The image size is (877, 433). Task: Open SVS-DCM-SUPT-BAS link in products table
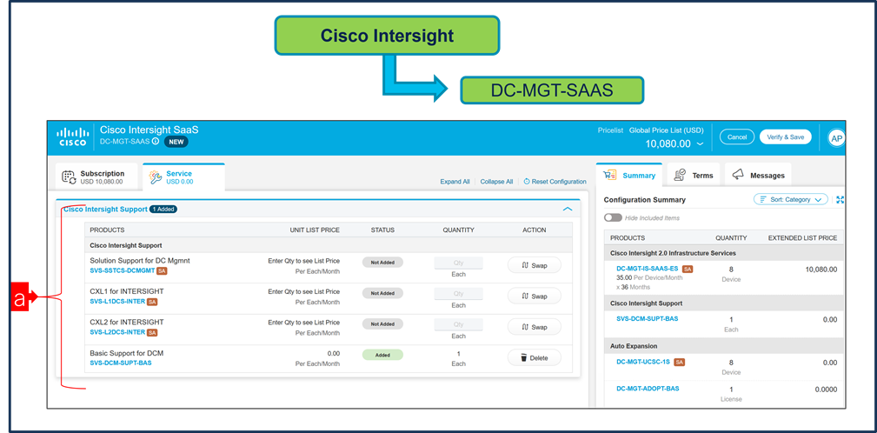point(120,363)
